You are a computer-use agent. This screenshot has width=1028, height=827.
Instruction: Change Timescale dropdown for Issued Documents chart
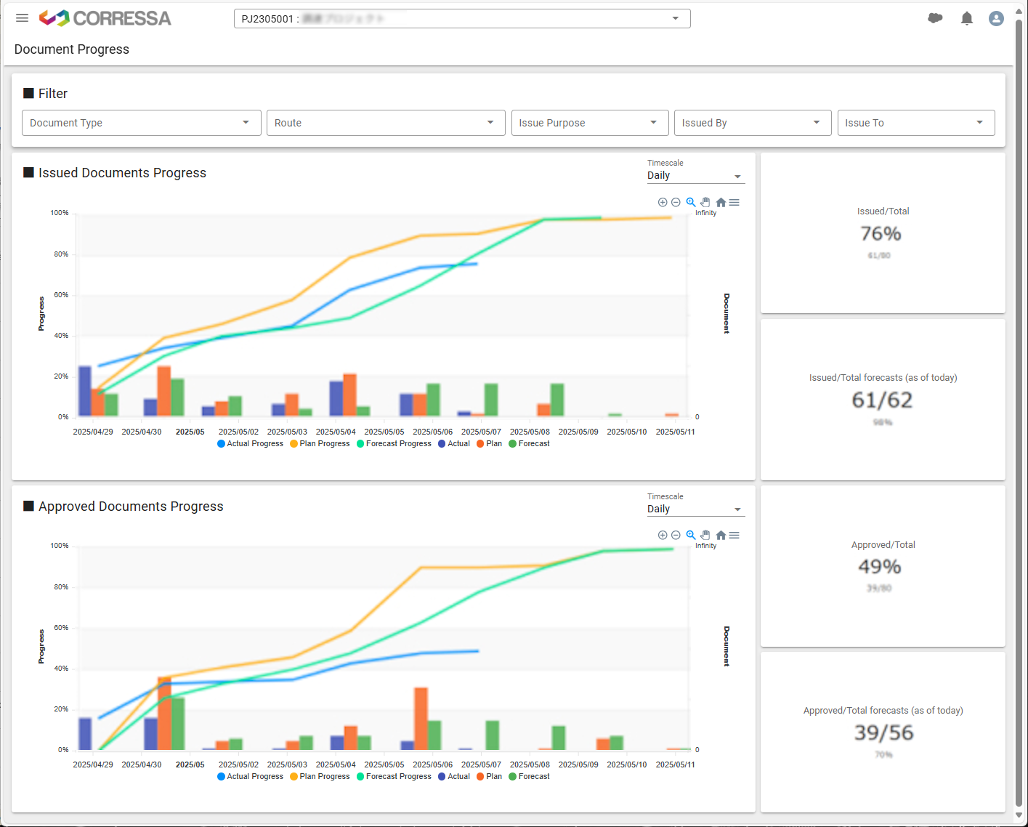click(695, 176)
